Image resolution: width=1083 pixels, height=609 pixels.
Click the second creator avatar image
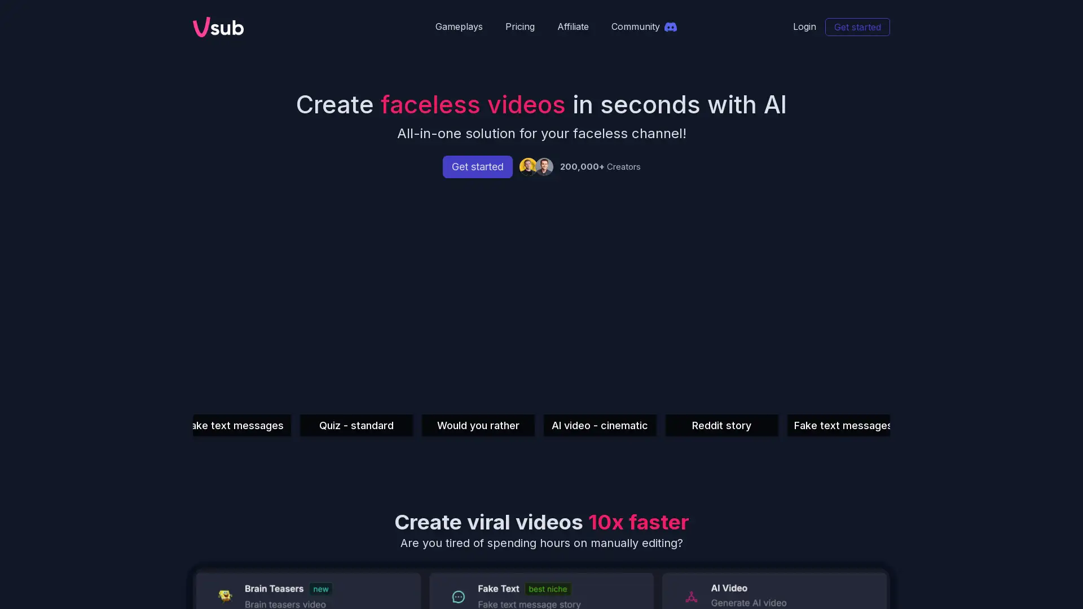point(543,166)
